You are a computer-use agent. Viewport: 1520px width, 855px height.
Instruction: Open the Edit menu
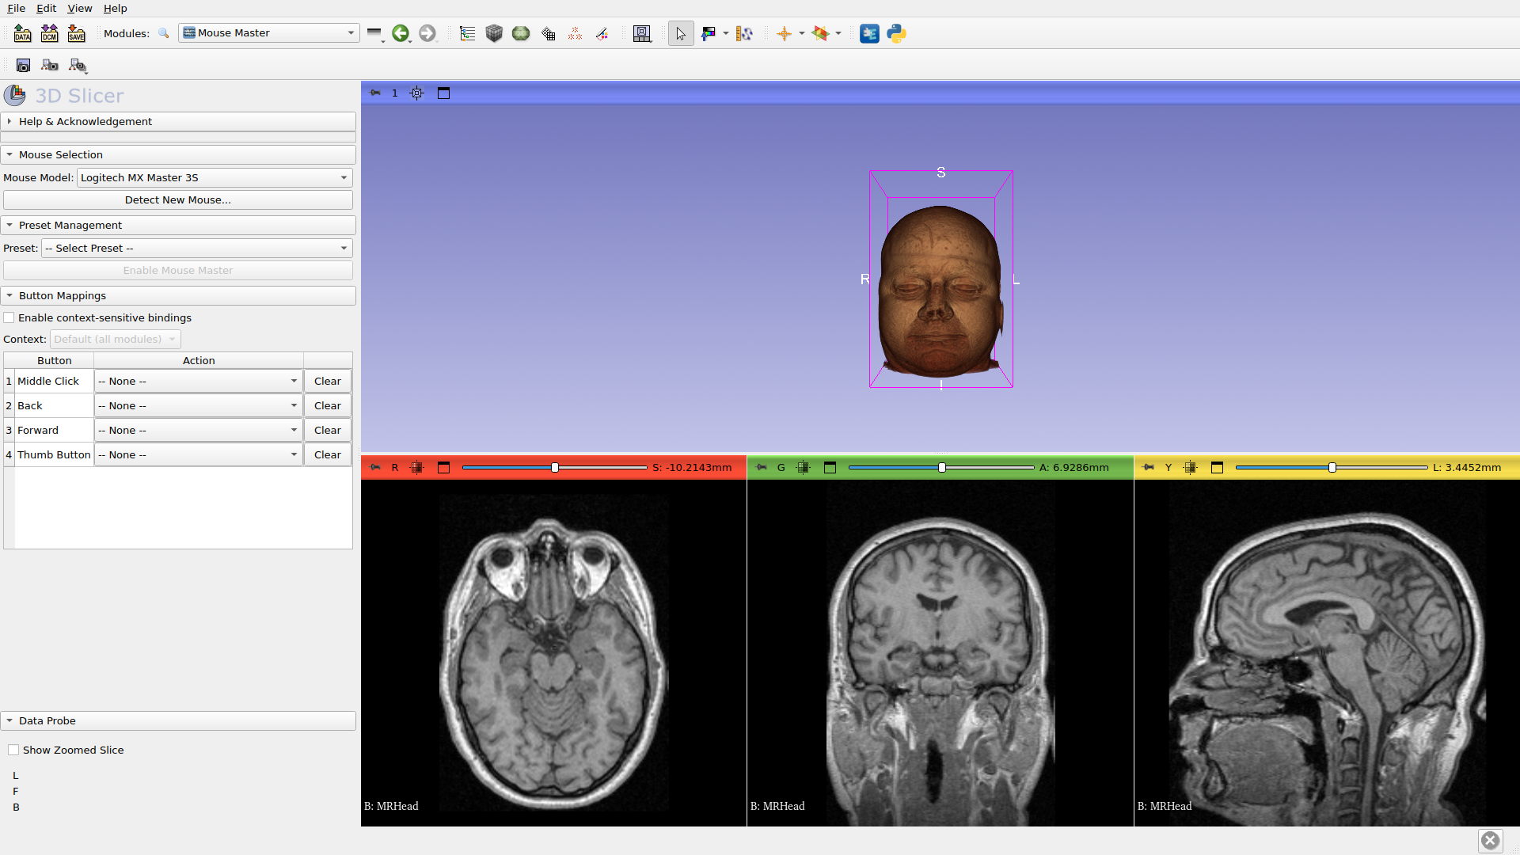tap(46, 8)
